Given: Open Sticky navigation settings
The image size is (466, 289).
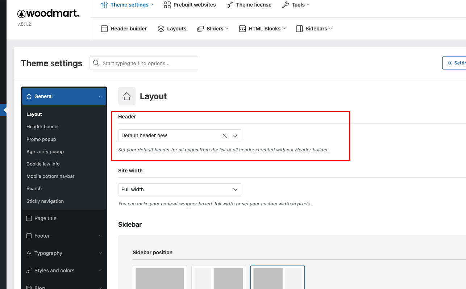Looking at the screenshot, I should coord(45,201).
